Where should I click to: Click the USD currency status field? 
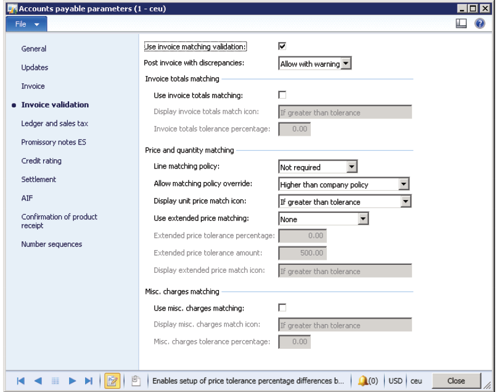click(x=395, y=380)
